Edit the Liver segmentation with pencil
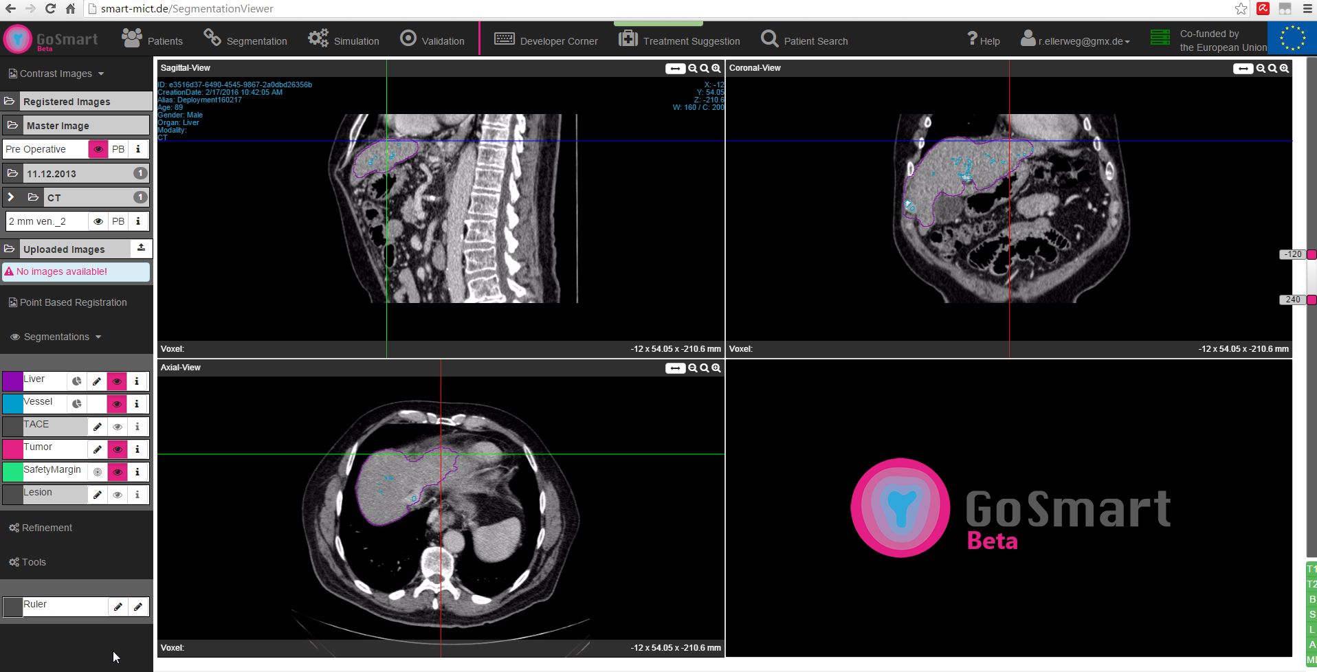Image resolution: width=1317 pixels, height=672 pixels. click(97, 381)
